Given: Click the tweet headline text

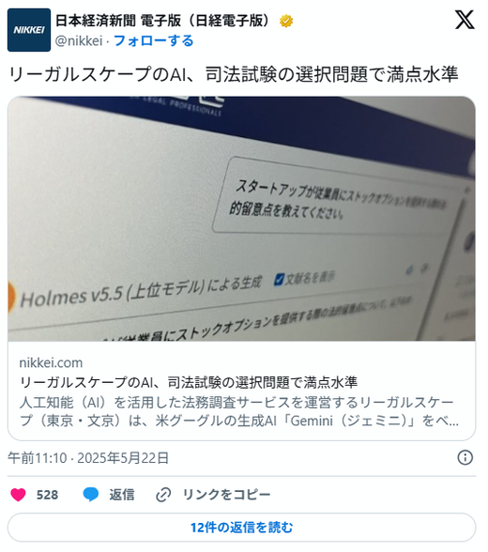Looking at the screenshot, I should click(234, 74).
